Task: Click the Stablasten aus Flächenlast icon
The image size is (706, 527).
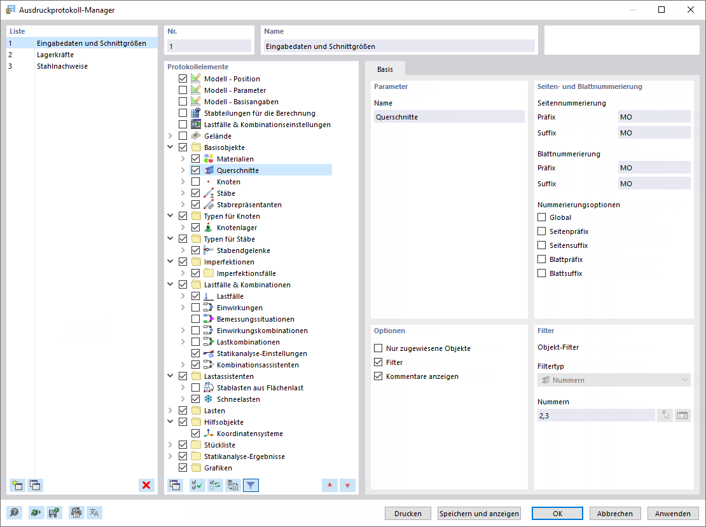Action: tap(209, 388)
